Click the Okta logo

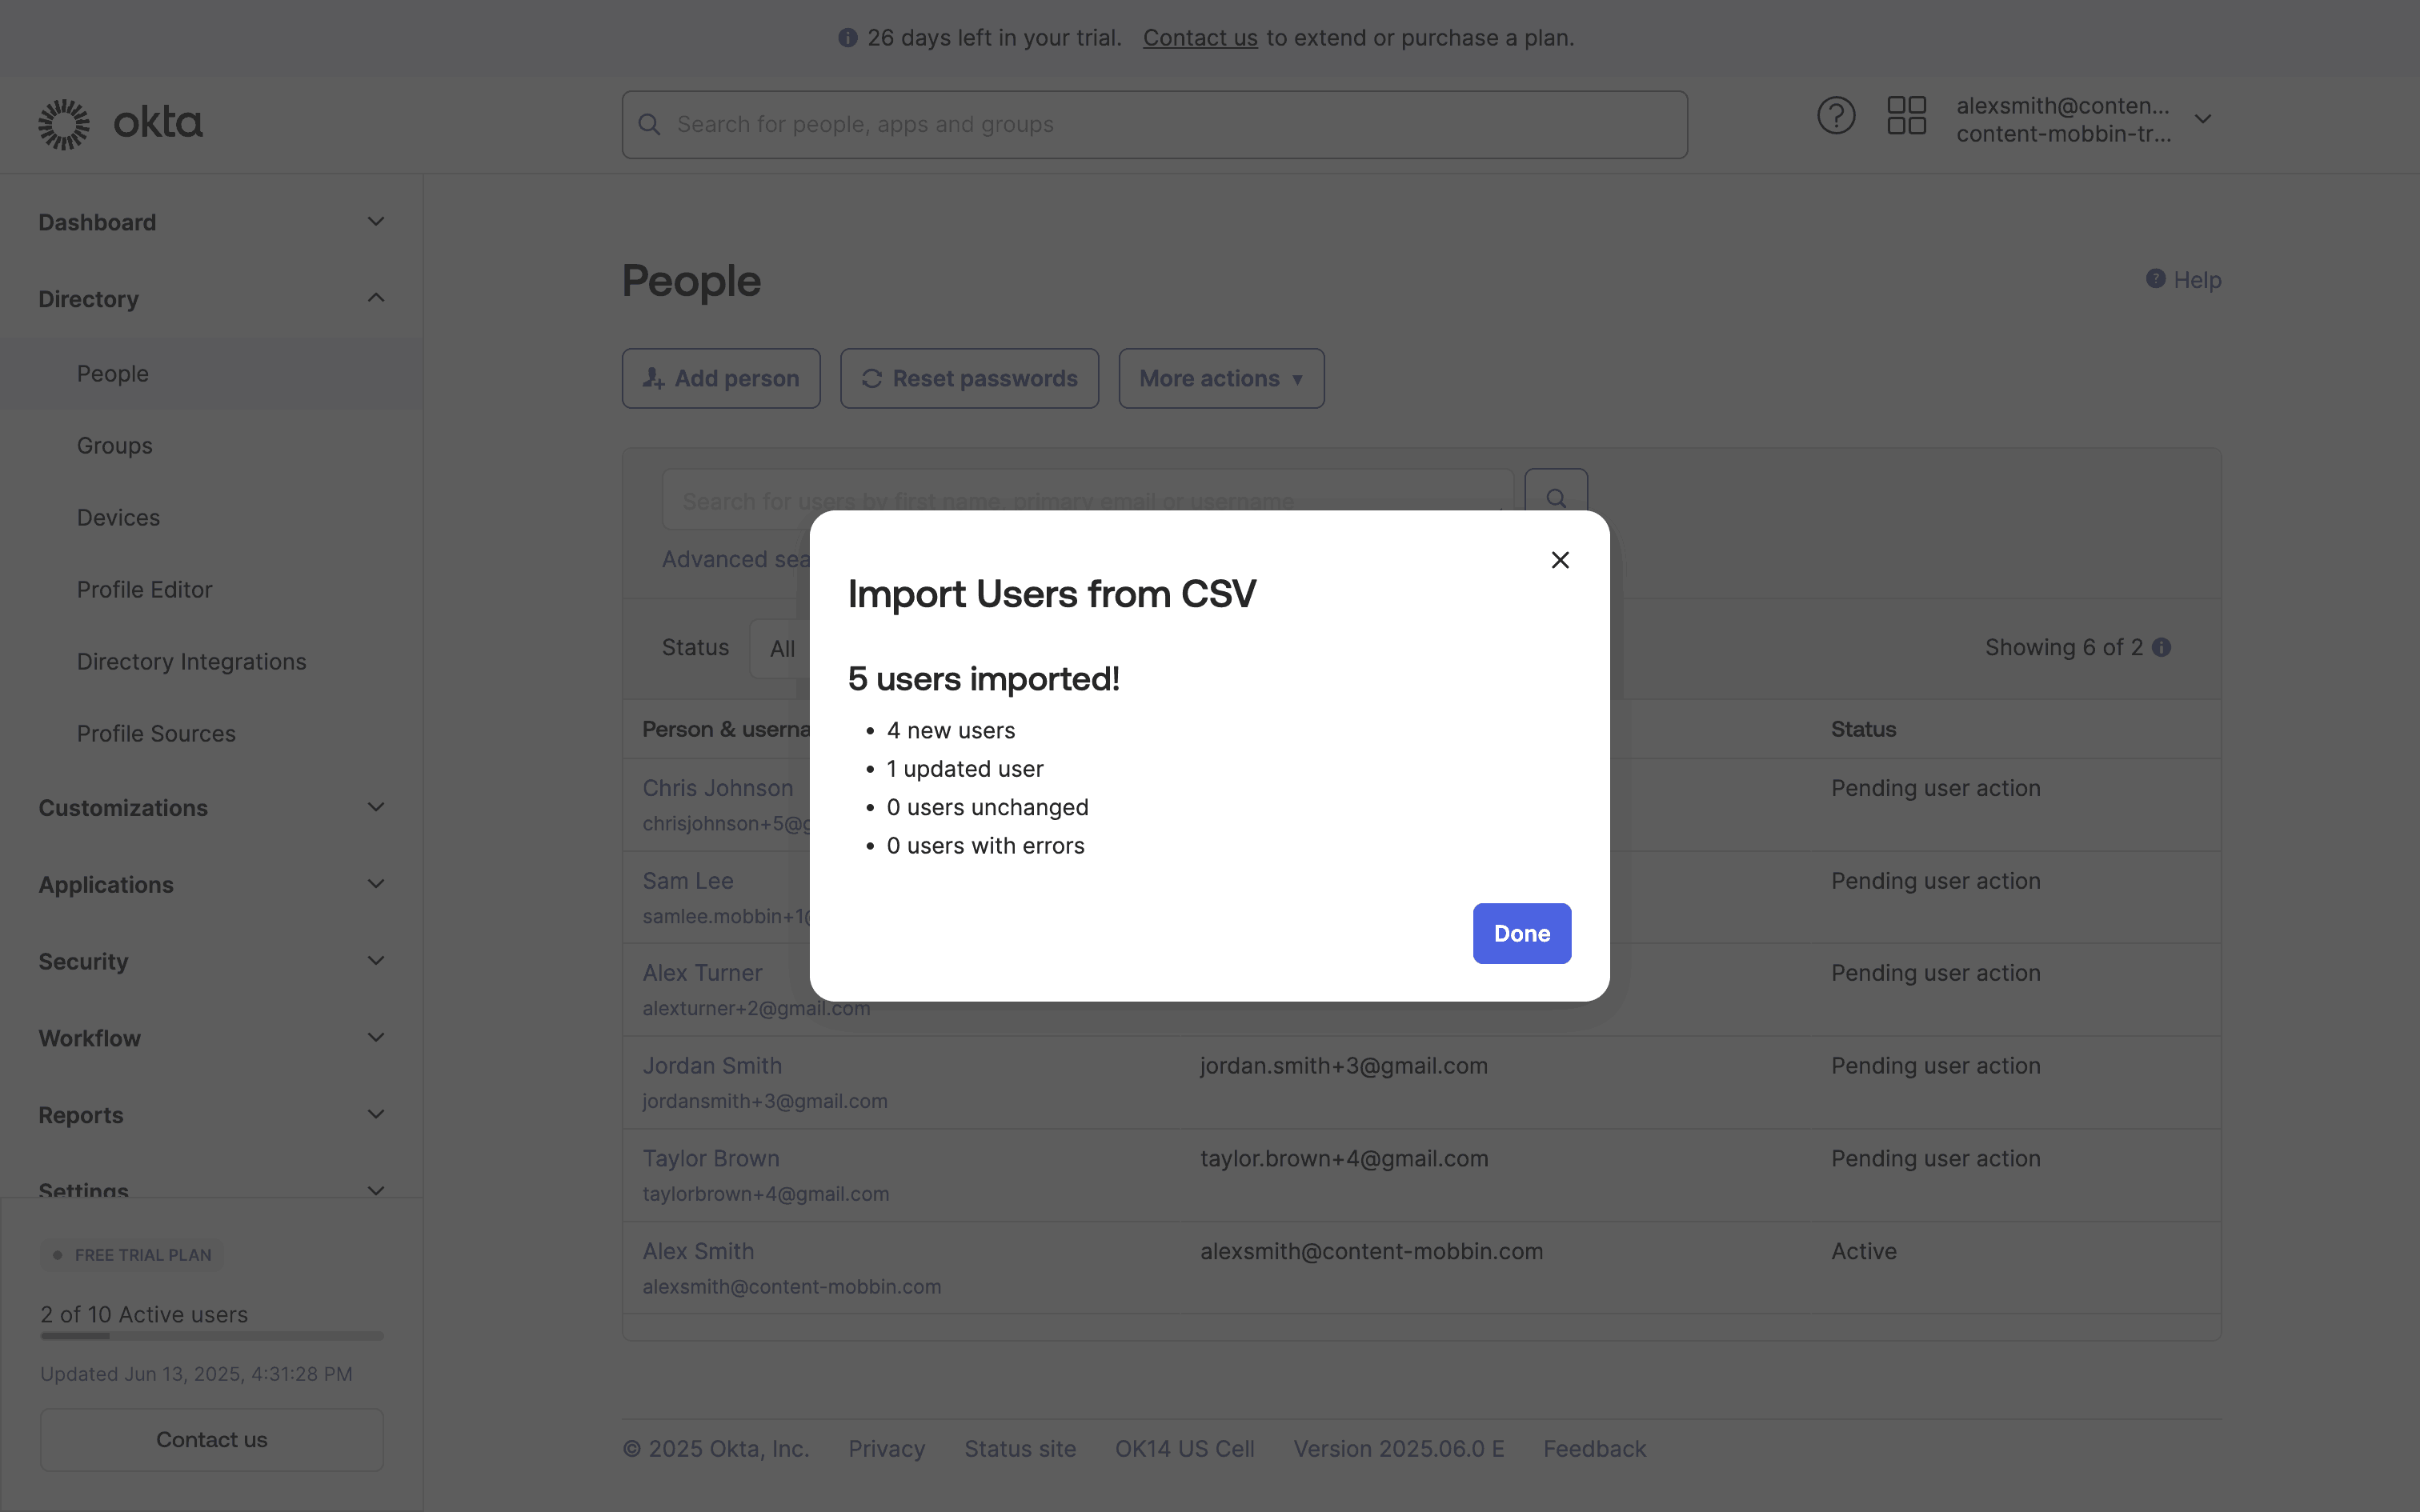click(x=120, y=124)
